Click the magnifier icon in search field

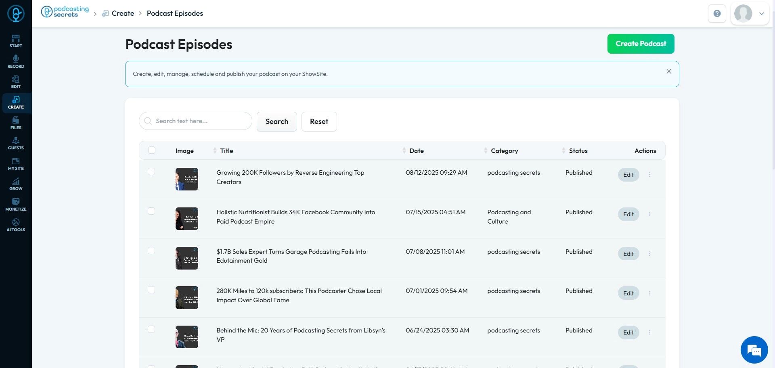(x=148, y=121)
